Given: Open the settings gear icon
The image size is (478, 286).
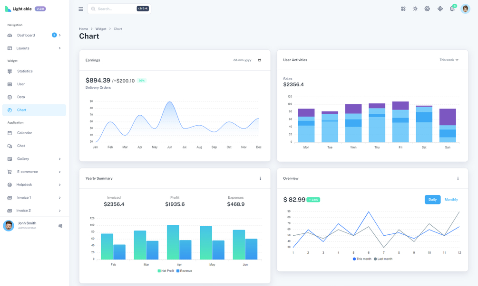Looking at the screenshot, I should [428, 9].
